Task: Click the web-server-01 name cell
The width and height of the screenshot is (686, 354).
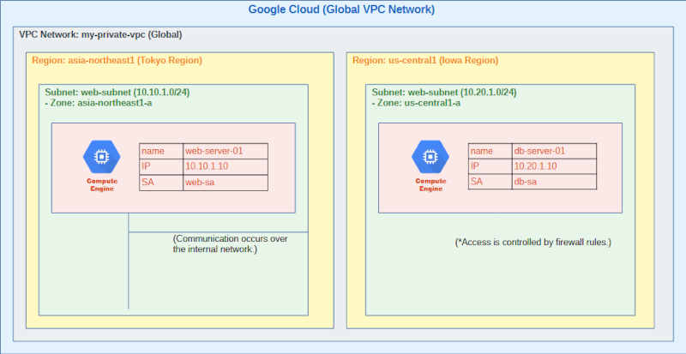Action: [226, 151]
